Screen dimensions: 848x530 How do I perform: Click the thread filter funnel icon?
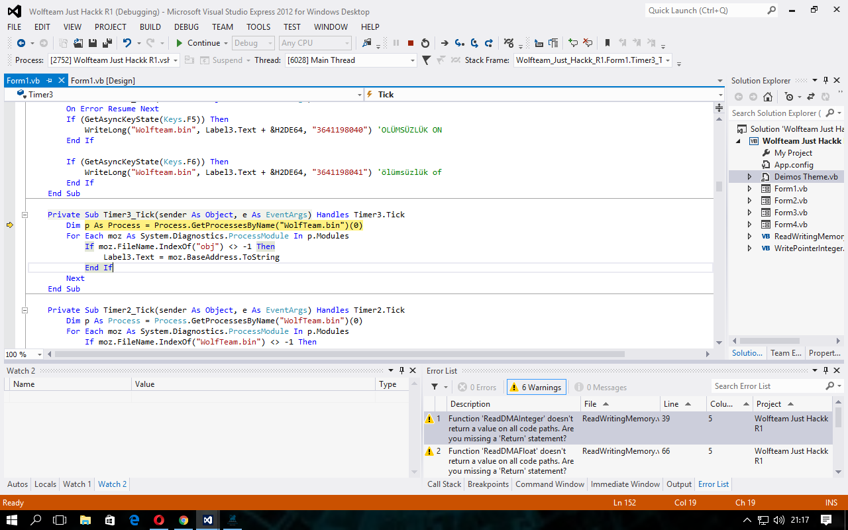coord(427,60)
